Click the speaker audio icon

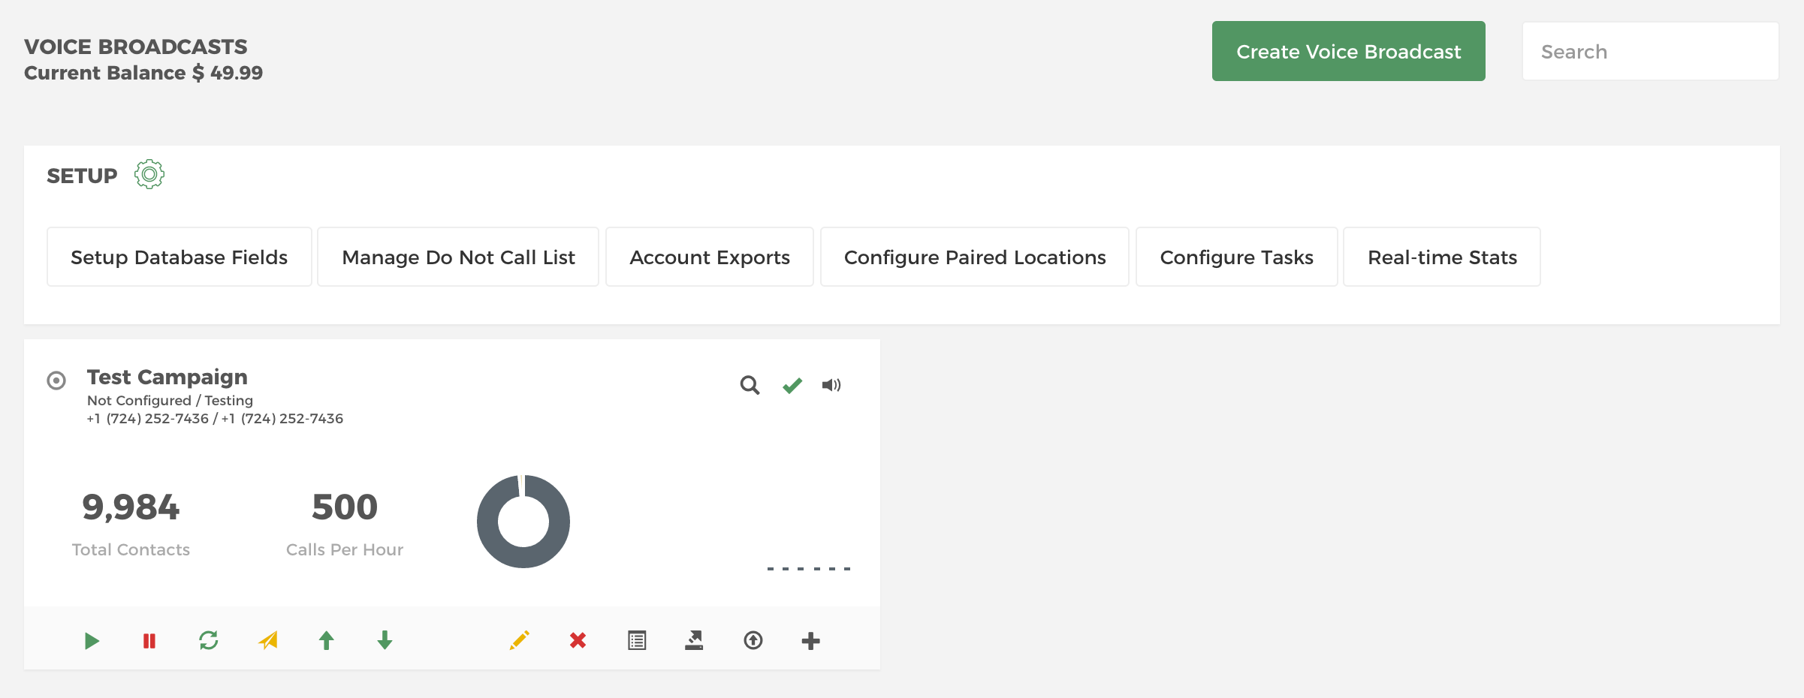coord(831,385)
